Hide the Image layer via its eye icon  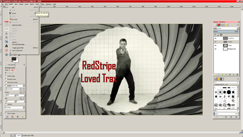click(215, 45)
